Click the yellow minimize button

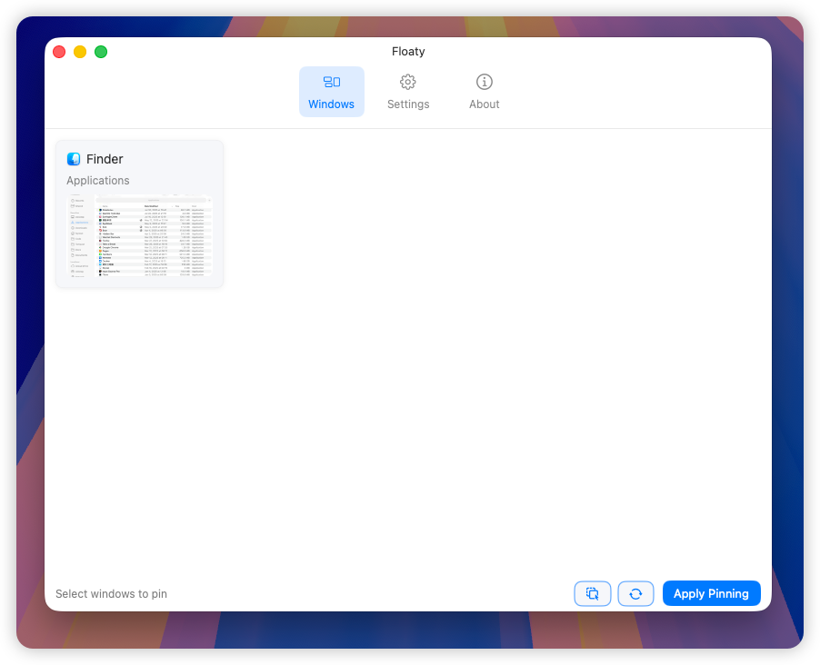click(80, 52)
